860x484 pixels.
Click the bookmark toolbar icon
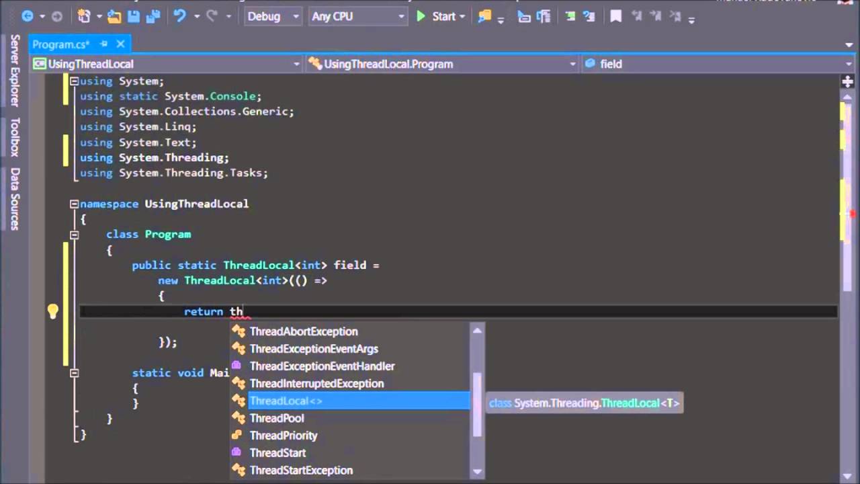615,16
